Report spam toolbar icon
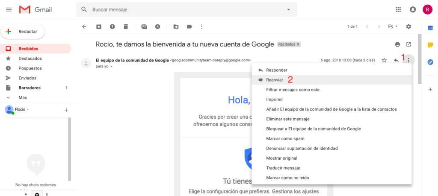Screen dimensions: 438x196 [x=112, y=27]
